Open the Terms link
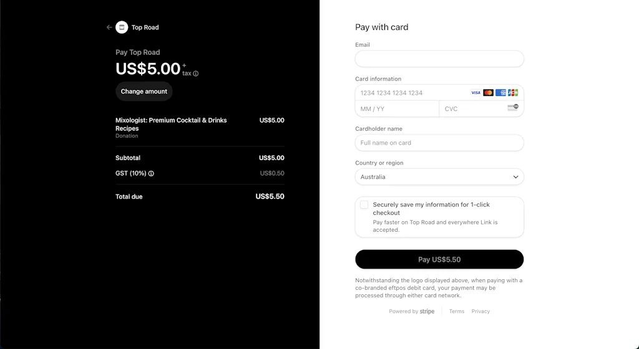 click(x=457, y=312)
